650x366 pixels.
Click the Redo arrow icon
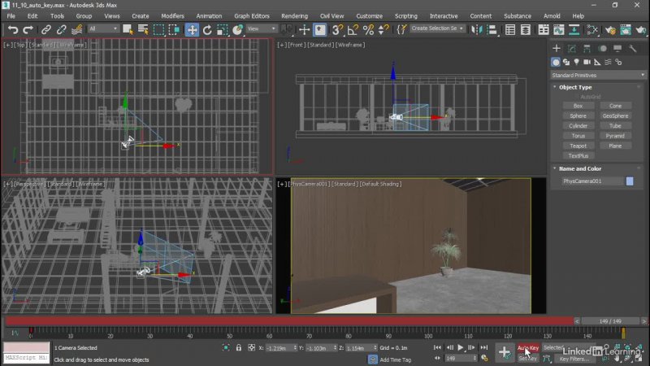point(28,29)
